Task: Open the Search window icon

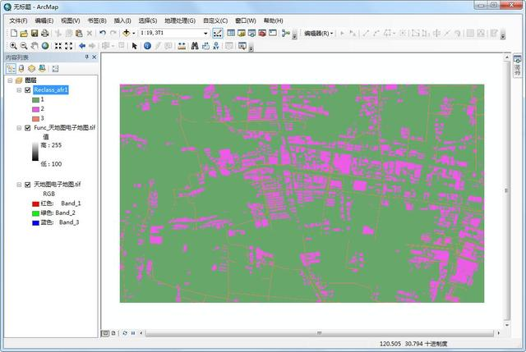Action: [251, 33]
